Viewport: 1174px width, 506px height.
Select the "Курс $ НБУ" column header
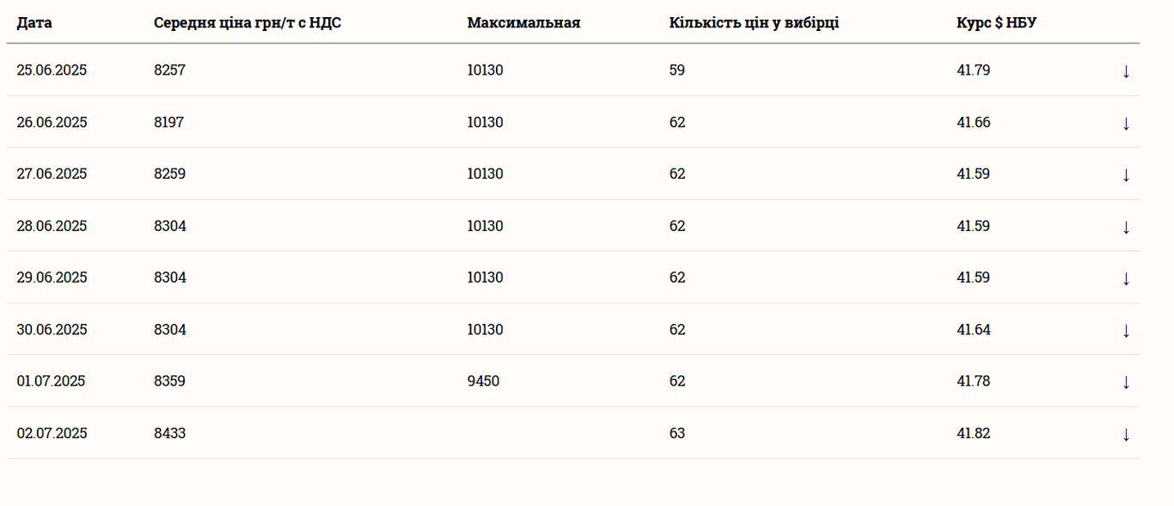(x=996, y=22)
